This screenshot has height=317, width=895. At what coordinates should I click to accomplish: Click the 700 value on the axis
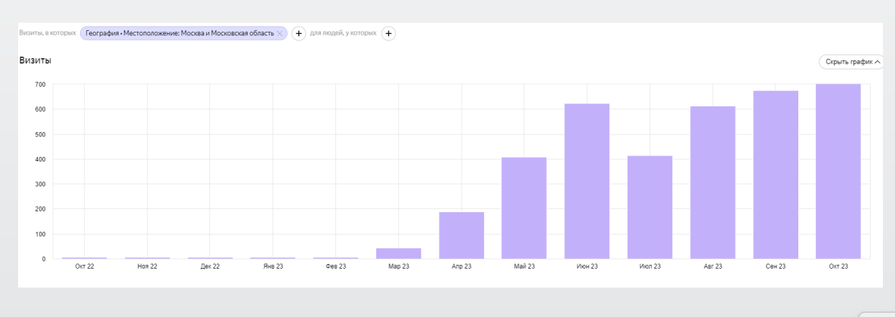point(39,85)
